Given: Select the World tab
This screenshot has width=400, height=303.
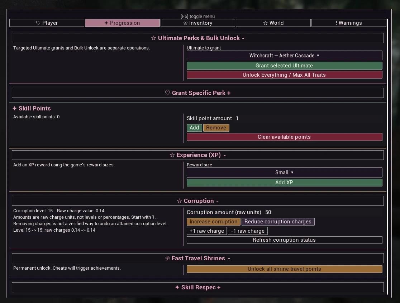Looking at the screenshot, I should 273,23.
